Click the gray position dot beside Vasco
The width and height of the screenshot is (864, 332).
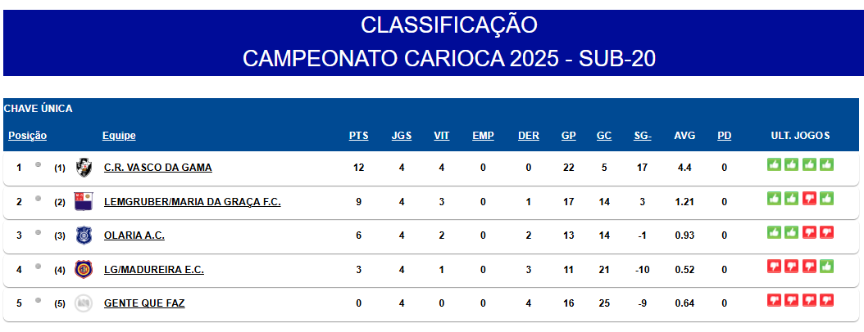click(x=38, y=165)
